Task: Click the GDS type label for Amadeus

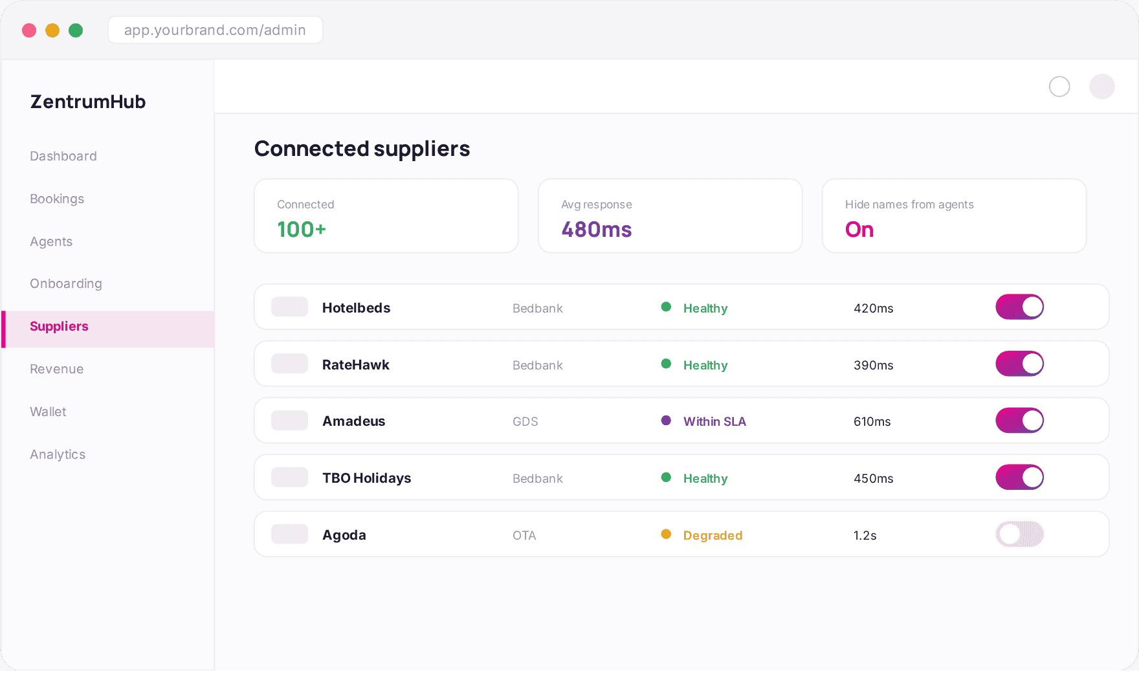Action: pos(525,421)
